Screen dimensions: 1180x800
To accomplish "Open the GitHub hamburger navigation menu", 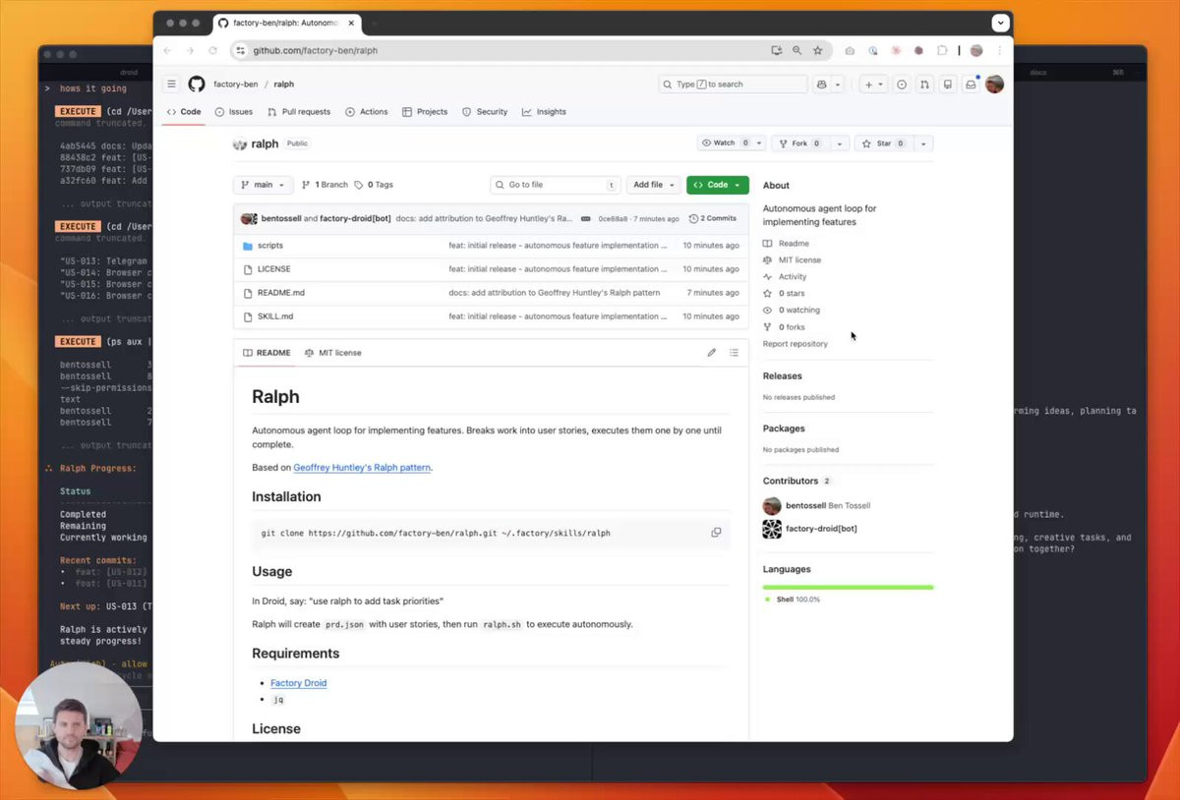I will tap(171, 85).
